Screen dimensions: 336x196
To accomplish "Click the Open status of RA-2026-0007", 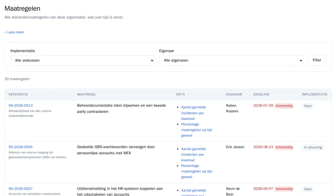I will (308, 189).
